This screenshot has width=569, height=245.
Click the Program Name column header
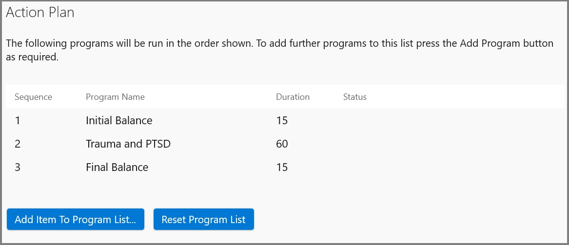pyautogui.click(x=115, y=97)
